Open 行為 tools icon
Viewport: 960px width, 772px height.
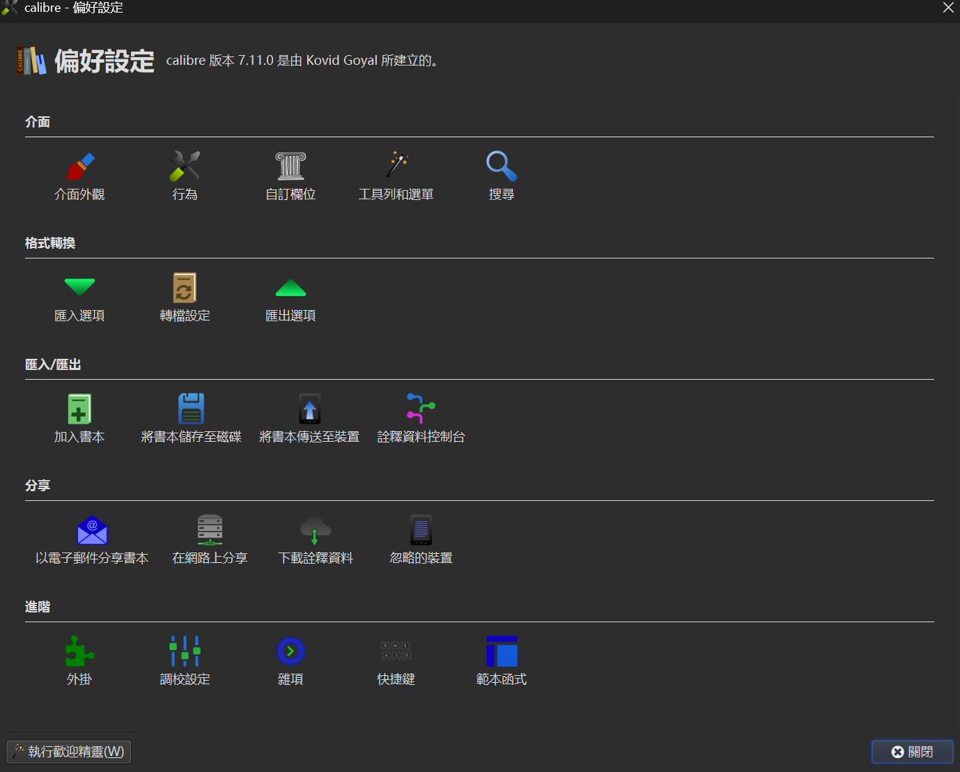click(185, 166)
